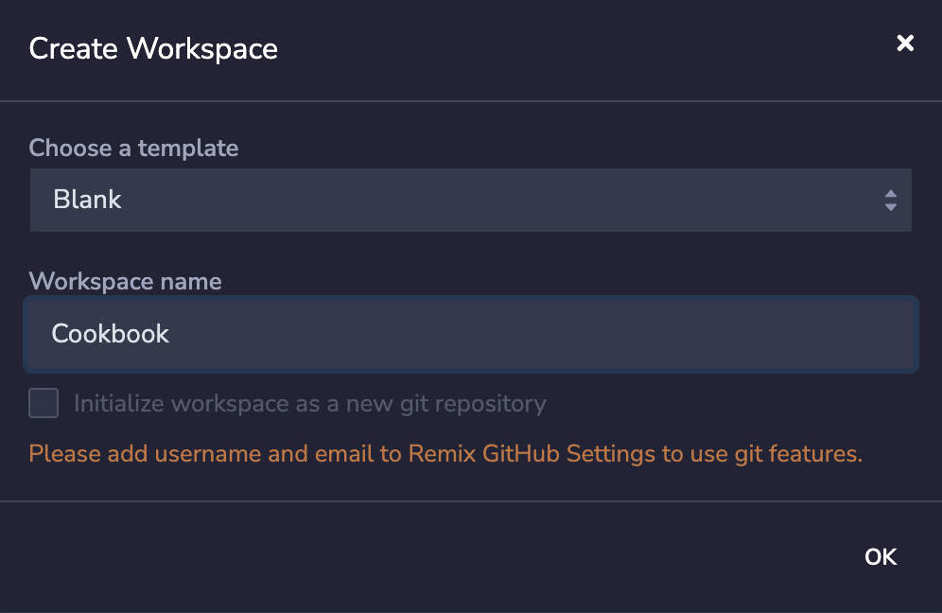942x613 pixels.
Task: Place cursor after Cookbook text
Action: 172,334
